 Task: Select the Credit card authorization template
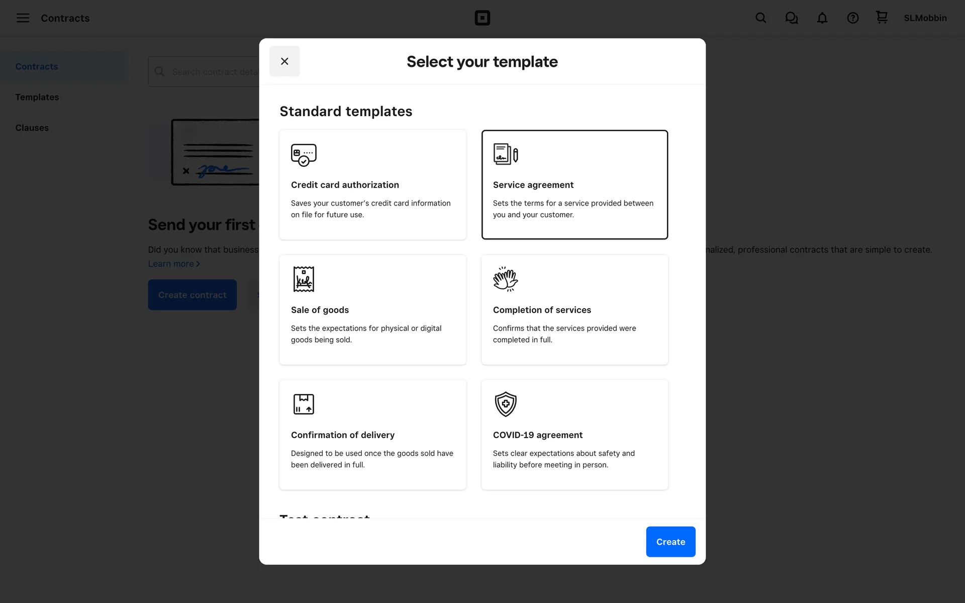coord(372,184)
